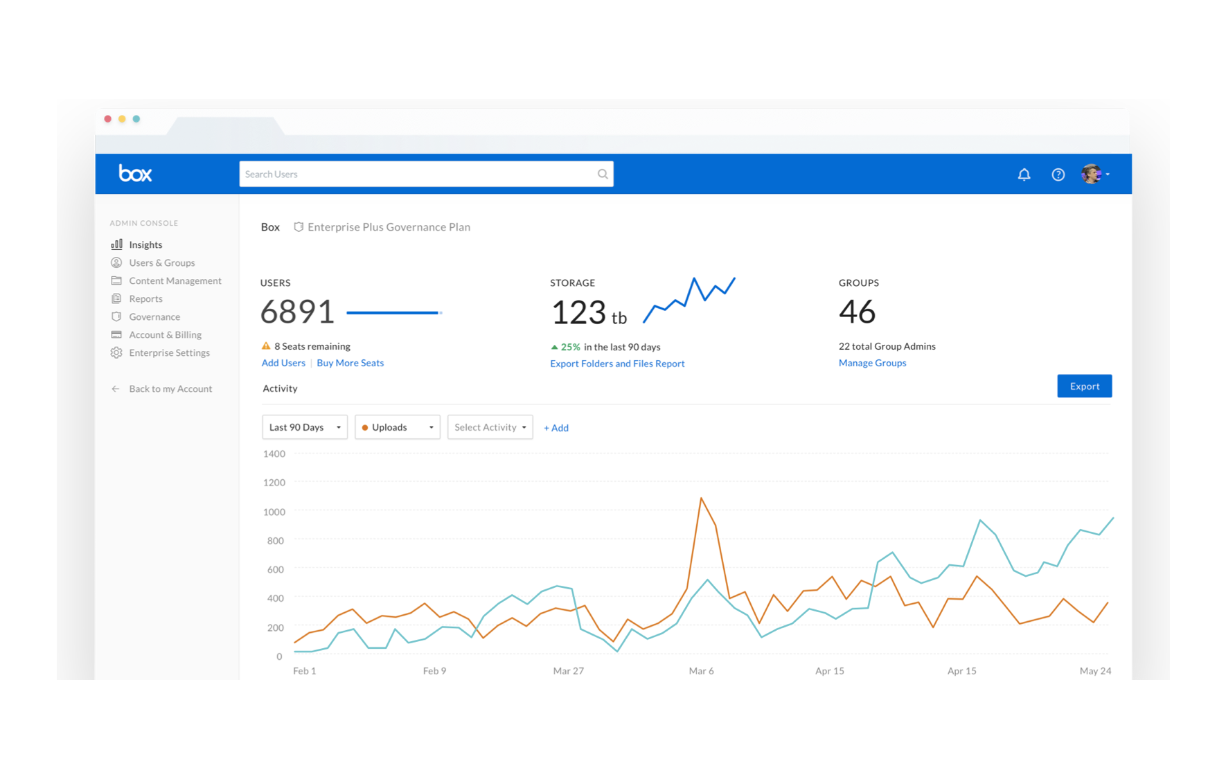Click the Users seats progress bar

(393, 312)
